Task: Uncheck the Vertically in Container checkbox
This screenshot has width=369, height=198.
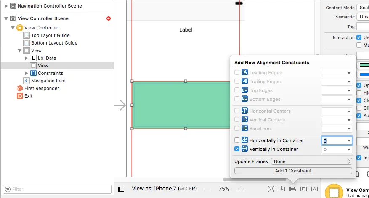Action: (x=237, y=149)
